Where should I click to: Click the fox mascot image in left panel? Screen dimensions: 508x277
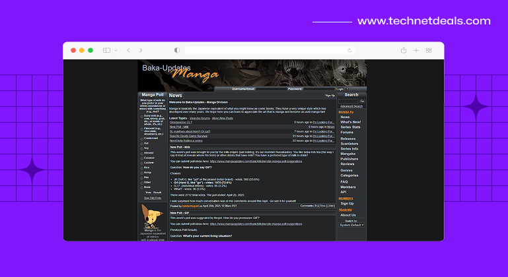(152, 216)
